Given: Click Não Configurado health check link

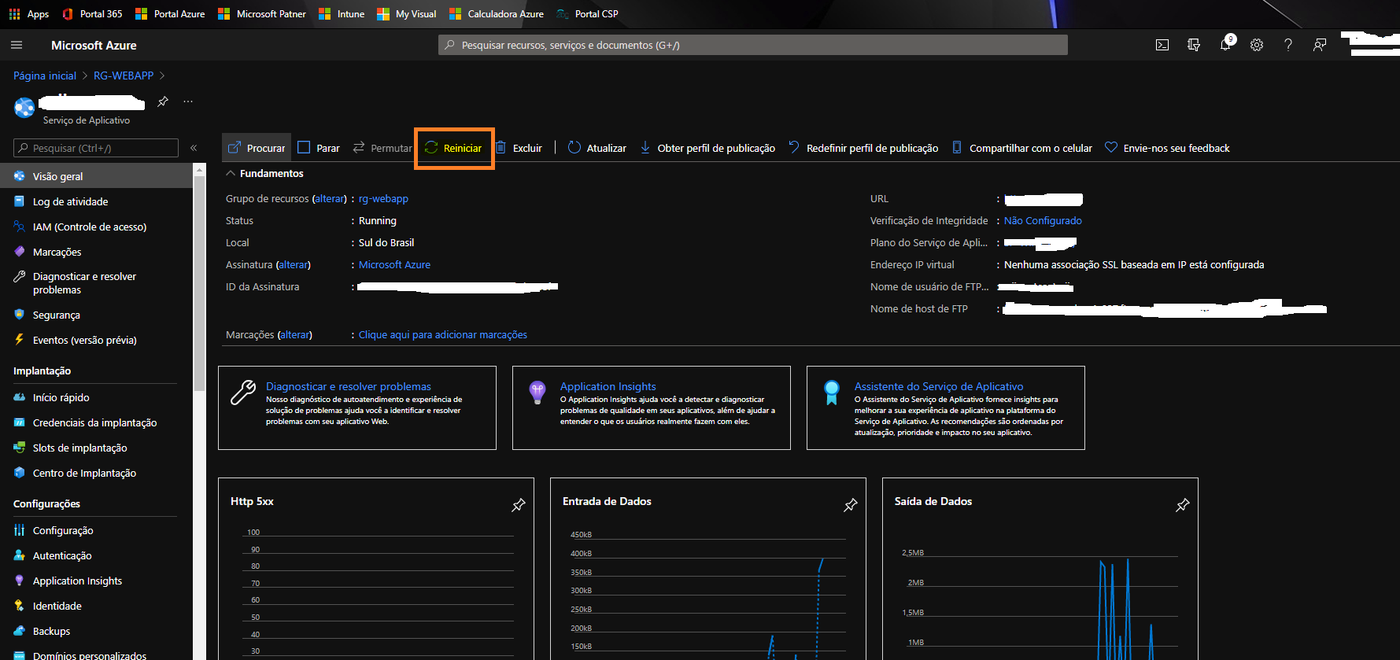Looking at the screenshot, I should [1043, 220].
